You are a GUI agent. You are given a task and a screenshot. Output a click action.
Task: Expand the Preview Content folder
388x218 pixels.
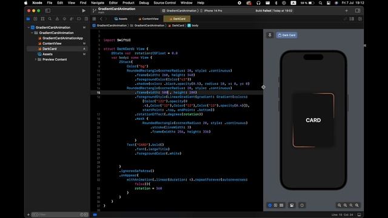36,59
